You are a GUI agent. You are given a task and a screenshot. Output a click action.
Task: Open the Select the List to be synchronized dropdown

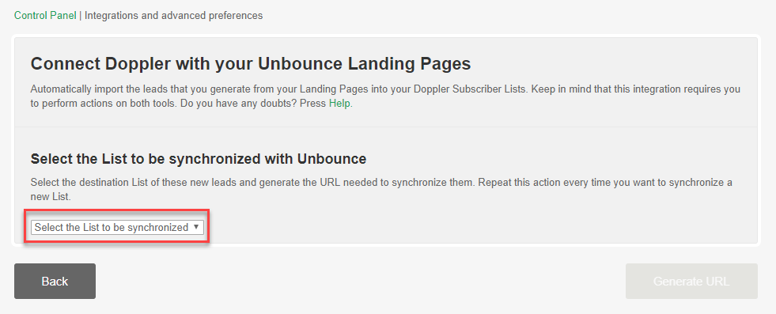[118, 228]
